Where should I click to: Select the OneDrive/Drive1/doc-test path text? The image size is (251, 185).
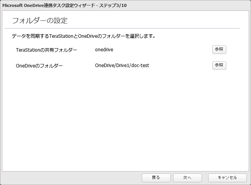click(x=122, y=66)
